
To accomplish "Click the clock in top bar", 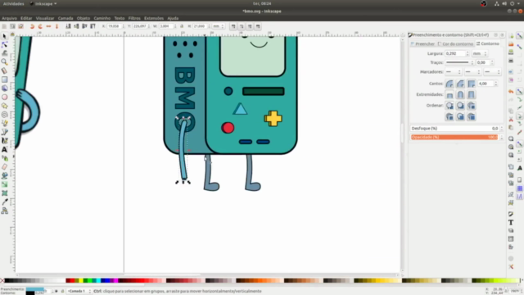I will [262, 3].
